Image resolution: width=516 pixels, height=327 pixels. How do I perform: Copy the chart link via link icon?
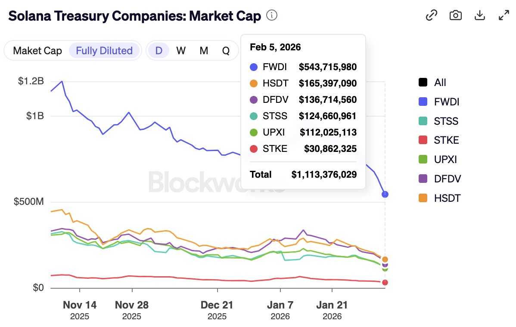pyautogui.click(x=431, y=15)
